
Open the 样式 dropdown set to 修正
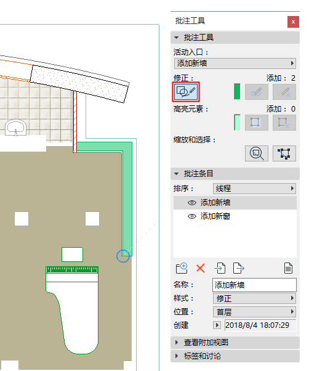pyautogui.click(x=254, y=298)
